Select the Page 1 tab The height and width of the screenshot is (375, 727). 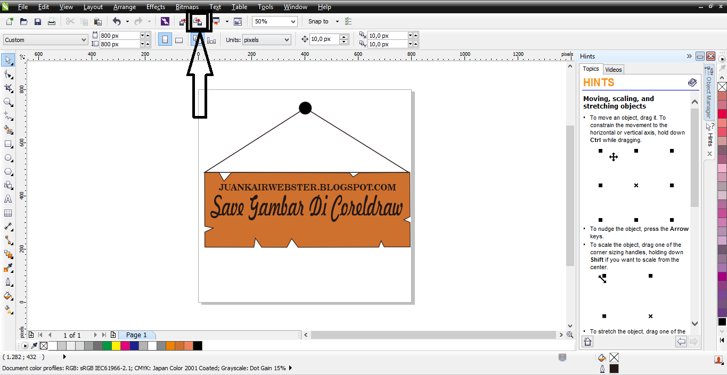pos(136,335)
